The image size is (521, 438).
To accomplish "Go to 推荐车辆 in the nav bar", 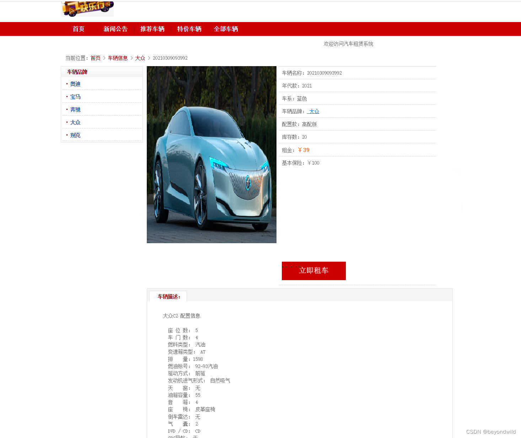I will point(152,29).
